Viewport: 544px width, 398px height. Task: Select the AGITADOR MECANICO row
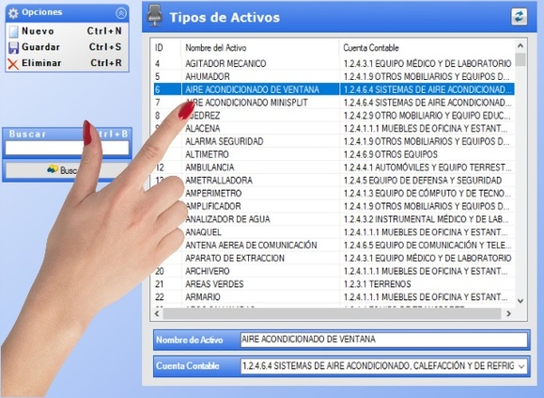tap(334, 64)
